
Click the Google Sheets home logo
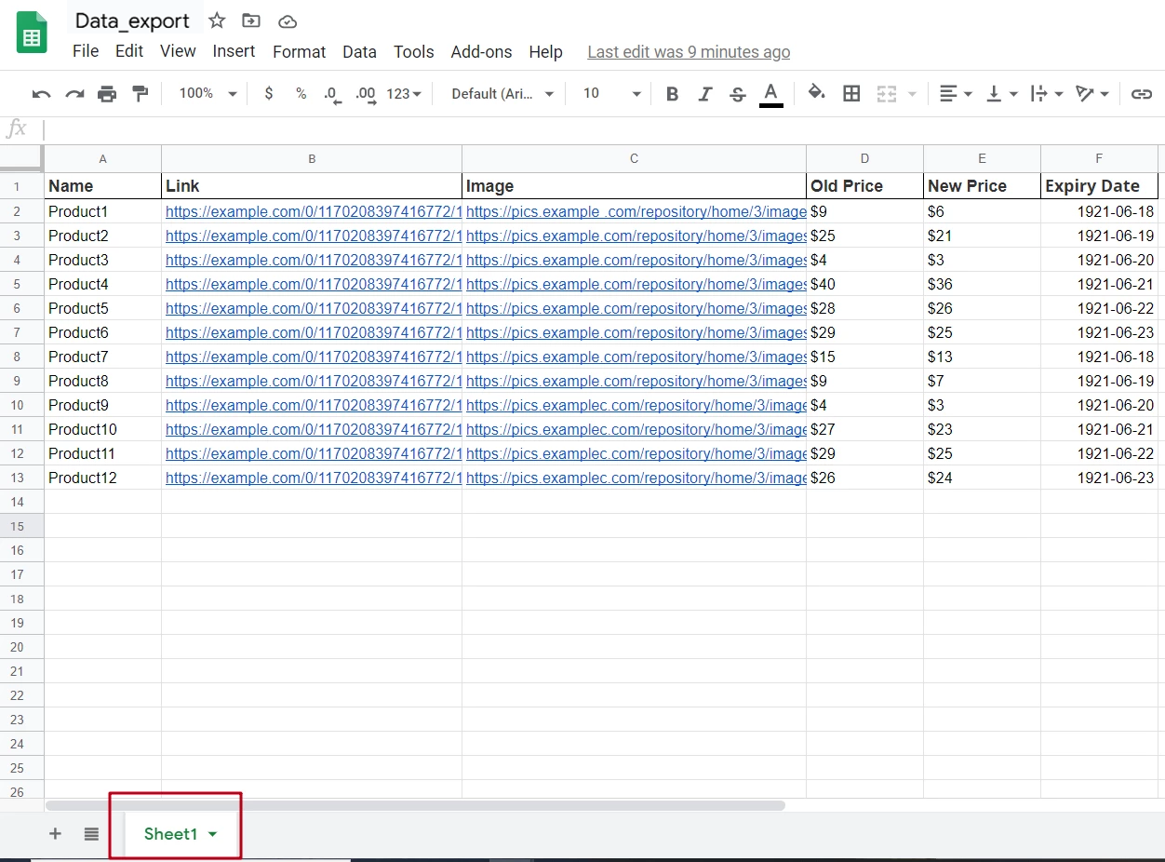point(33,34)
